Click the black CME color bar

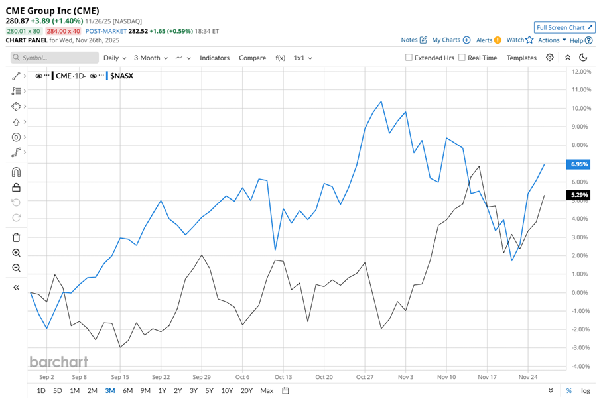[52, 76]
